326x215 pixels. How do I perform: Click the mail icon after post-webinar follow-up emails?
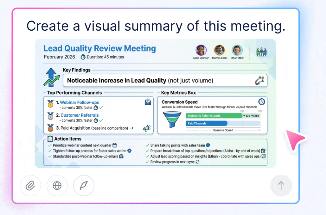121,156
